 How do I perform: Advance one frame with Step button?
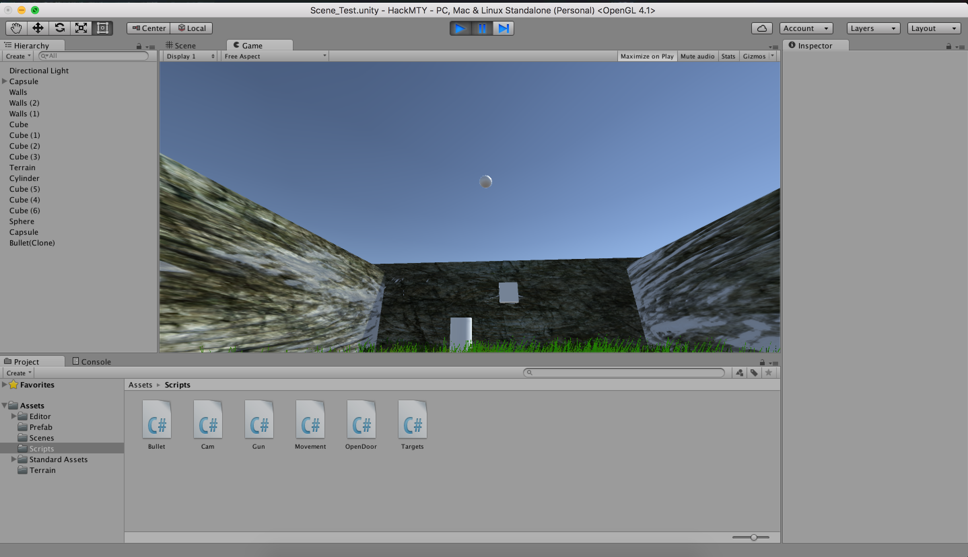(x=503, y=28)
